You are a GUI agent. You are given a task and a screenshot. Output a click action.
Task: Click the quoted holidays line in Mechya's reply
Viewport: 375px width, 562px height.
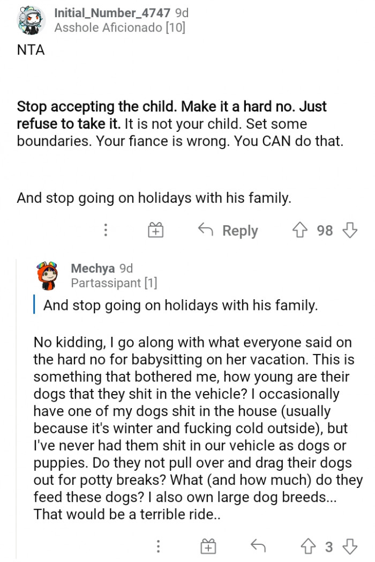pos(180,306)
